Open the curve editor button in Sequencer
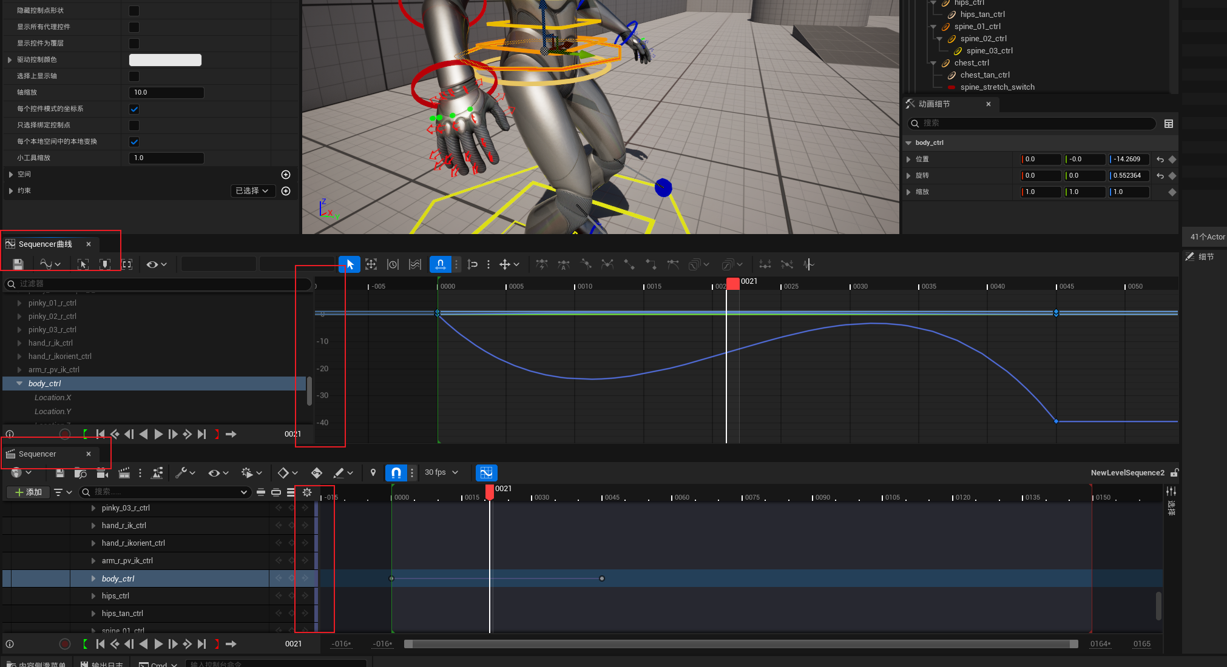Screen dimensions: 1227x667 (x=486, y=472)
